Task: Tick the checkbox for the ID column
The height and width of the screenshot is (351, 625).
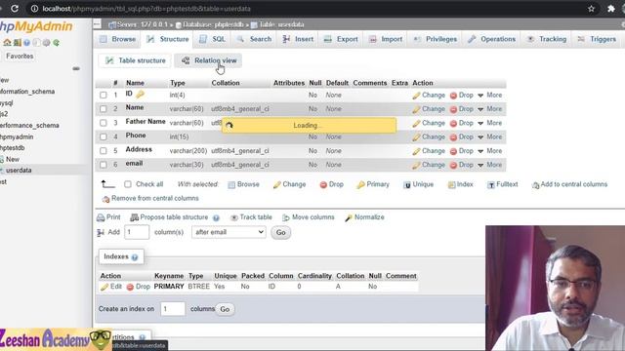Action: point(104,96)
